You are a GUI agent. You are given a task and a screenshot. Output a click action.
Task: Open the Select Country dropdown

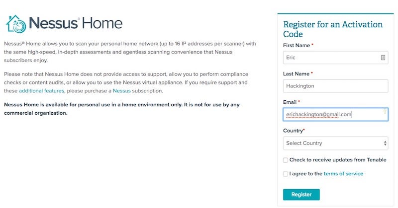(335, 143)
